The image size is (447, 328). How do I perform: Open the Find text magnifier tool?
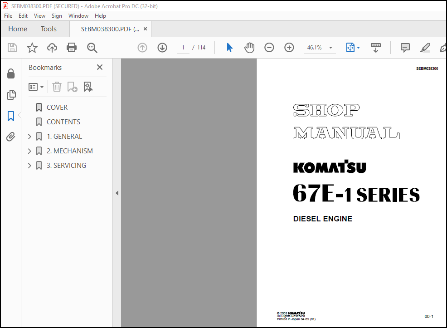[x=92, y=48]
